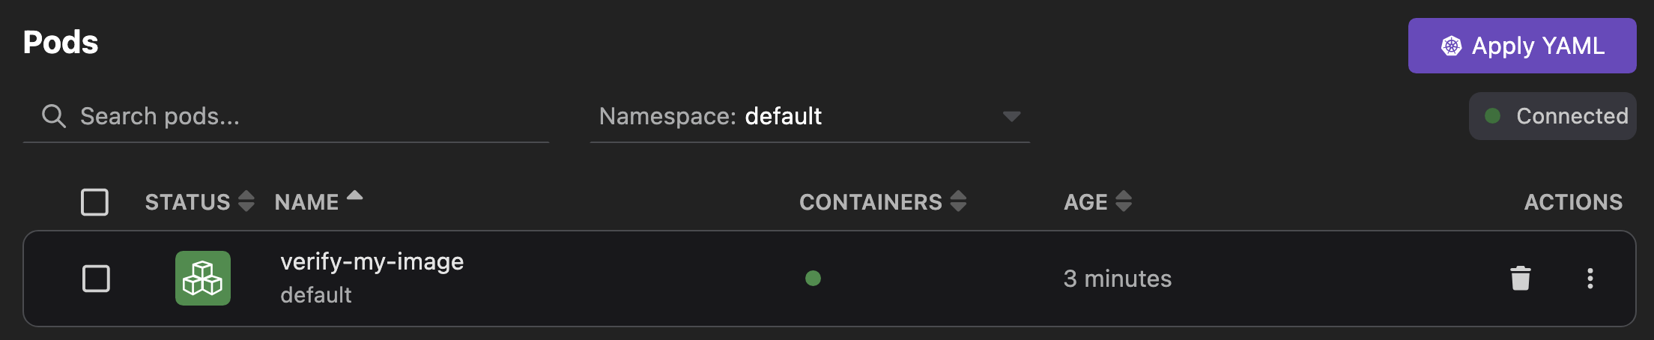Image resolution: width=1654 pixels, height=340 pixels.
Task: Open the verify-my-image pod name link
Action: pos(372,261)
